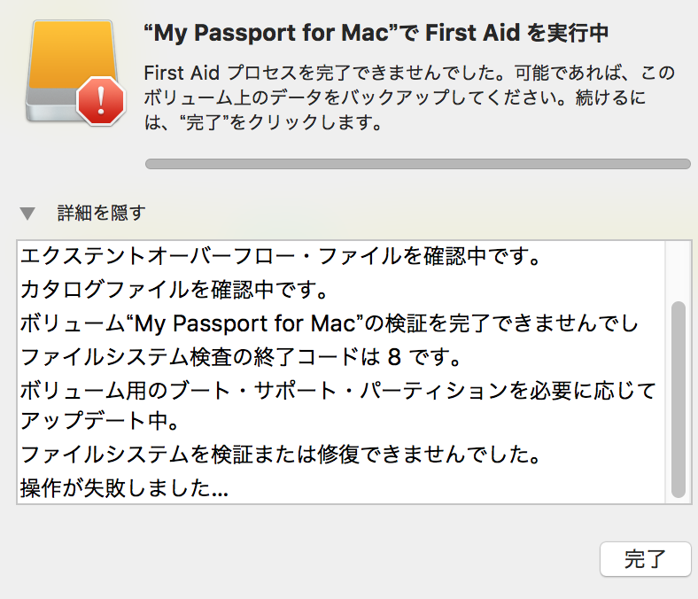
Task: Select the 操作が失敗しました log line
Action: [x=124, y=487]
